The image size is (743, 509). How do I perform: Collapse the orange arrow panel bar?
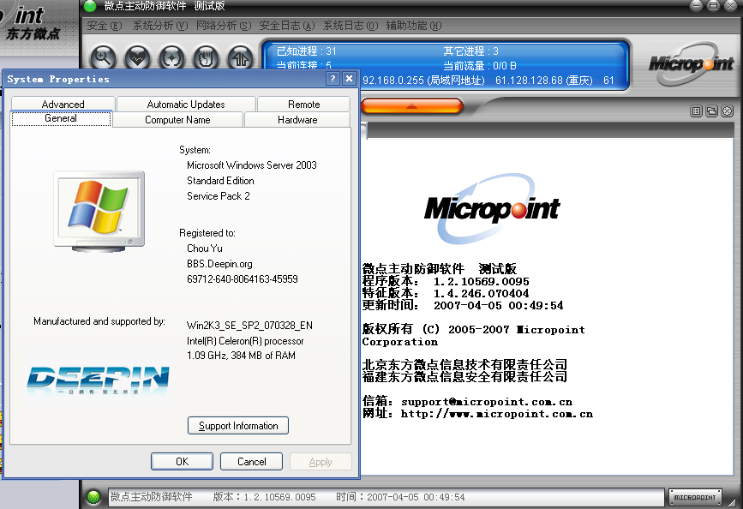411,106
